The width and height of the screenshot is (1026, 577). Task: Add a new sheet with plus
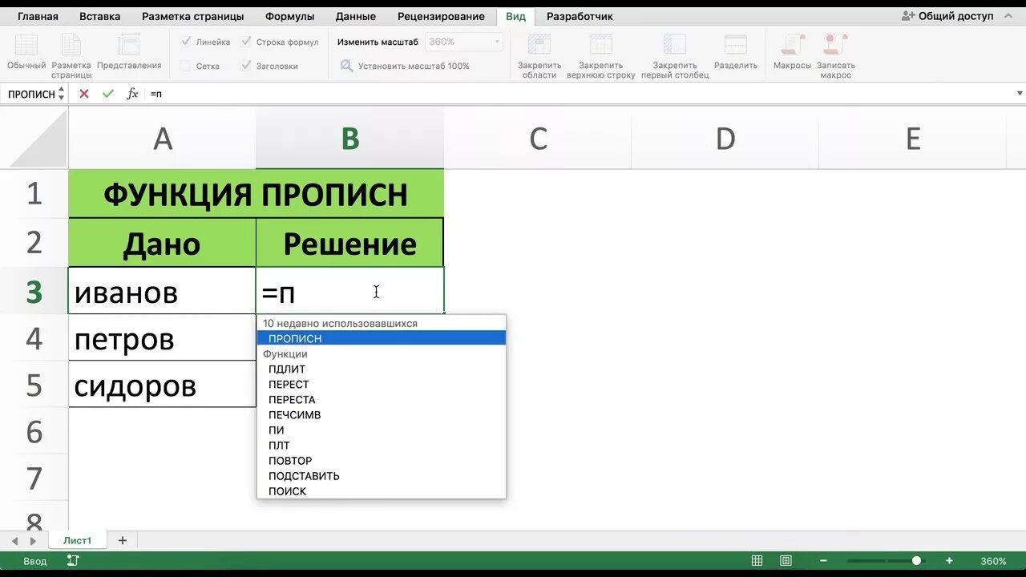(123, 540)
